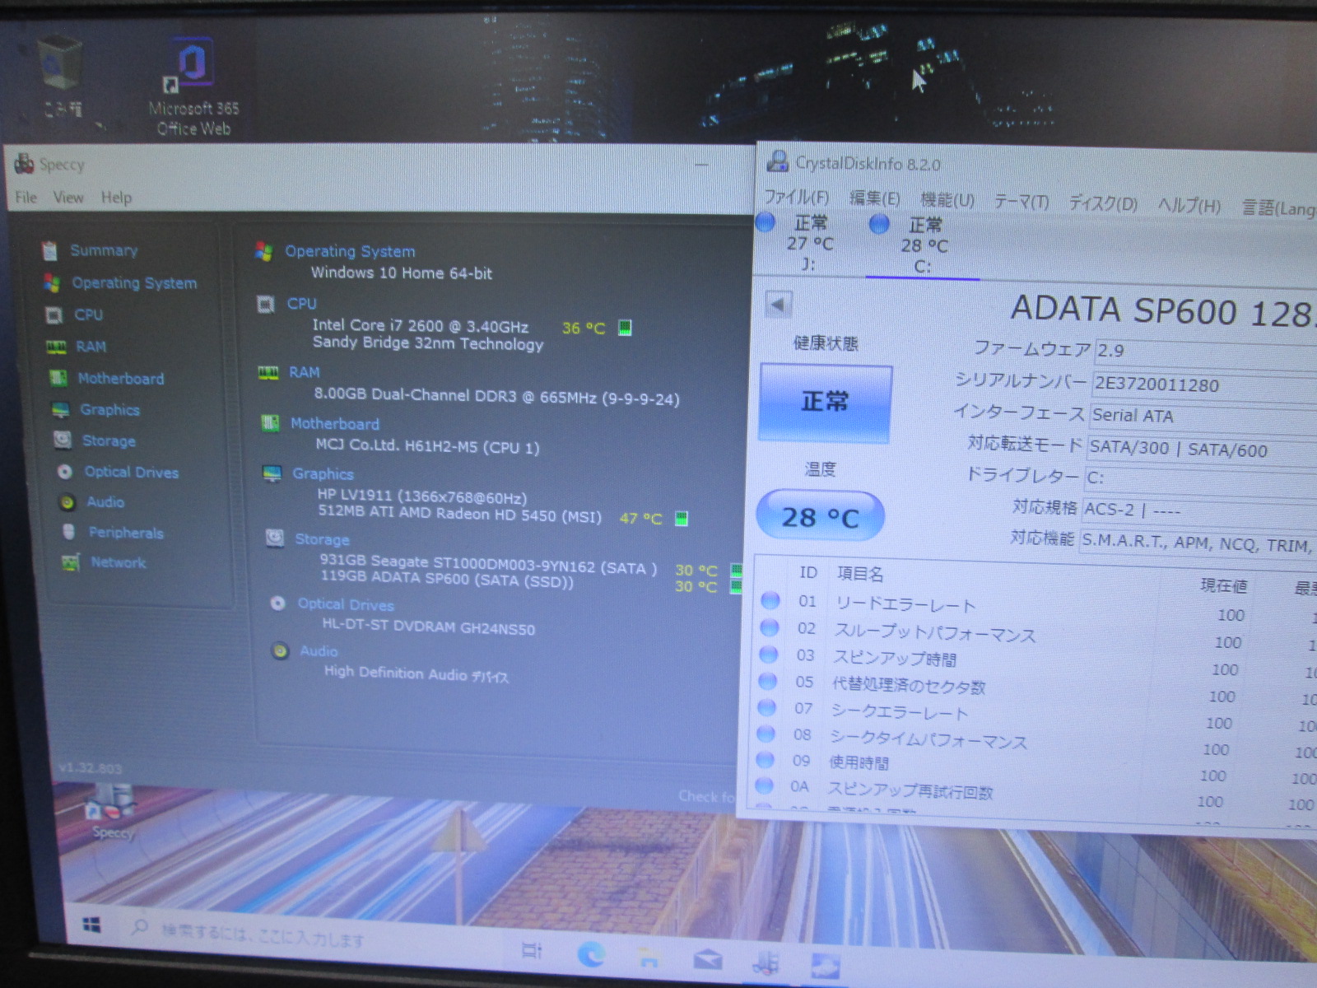The image size is (1317, 988).
Task: Click the interface field showing Serial ATA
Action: (x=1203, y=417)
